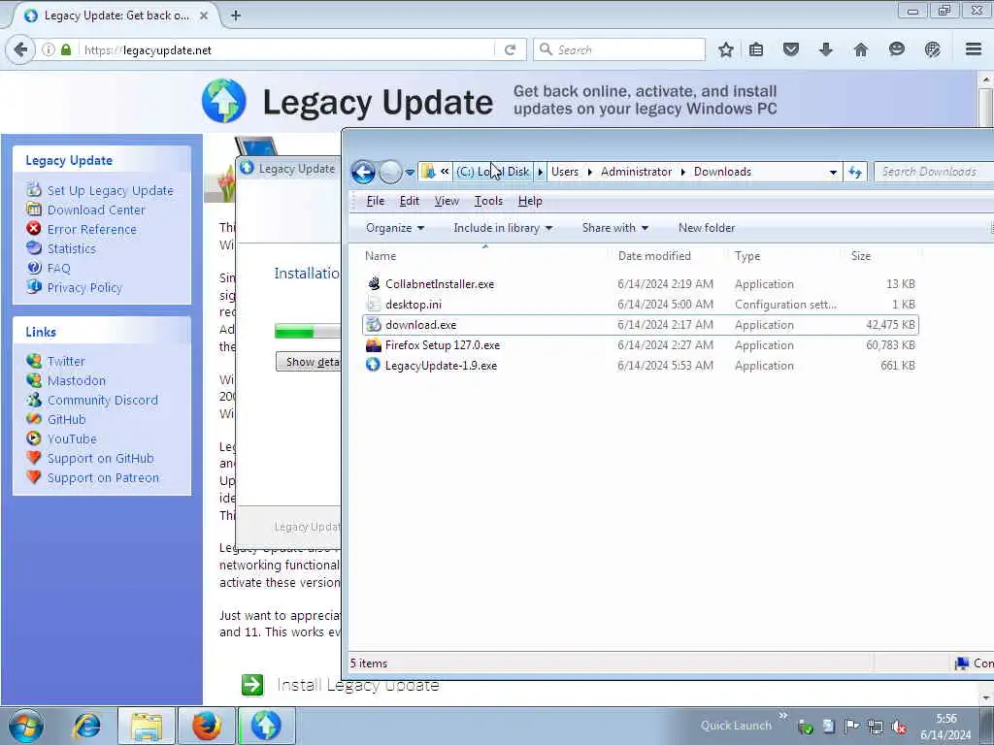The image size is (994, 745).
Task: Open the GitHub link
Action: (66, 419)
